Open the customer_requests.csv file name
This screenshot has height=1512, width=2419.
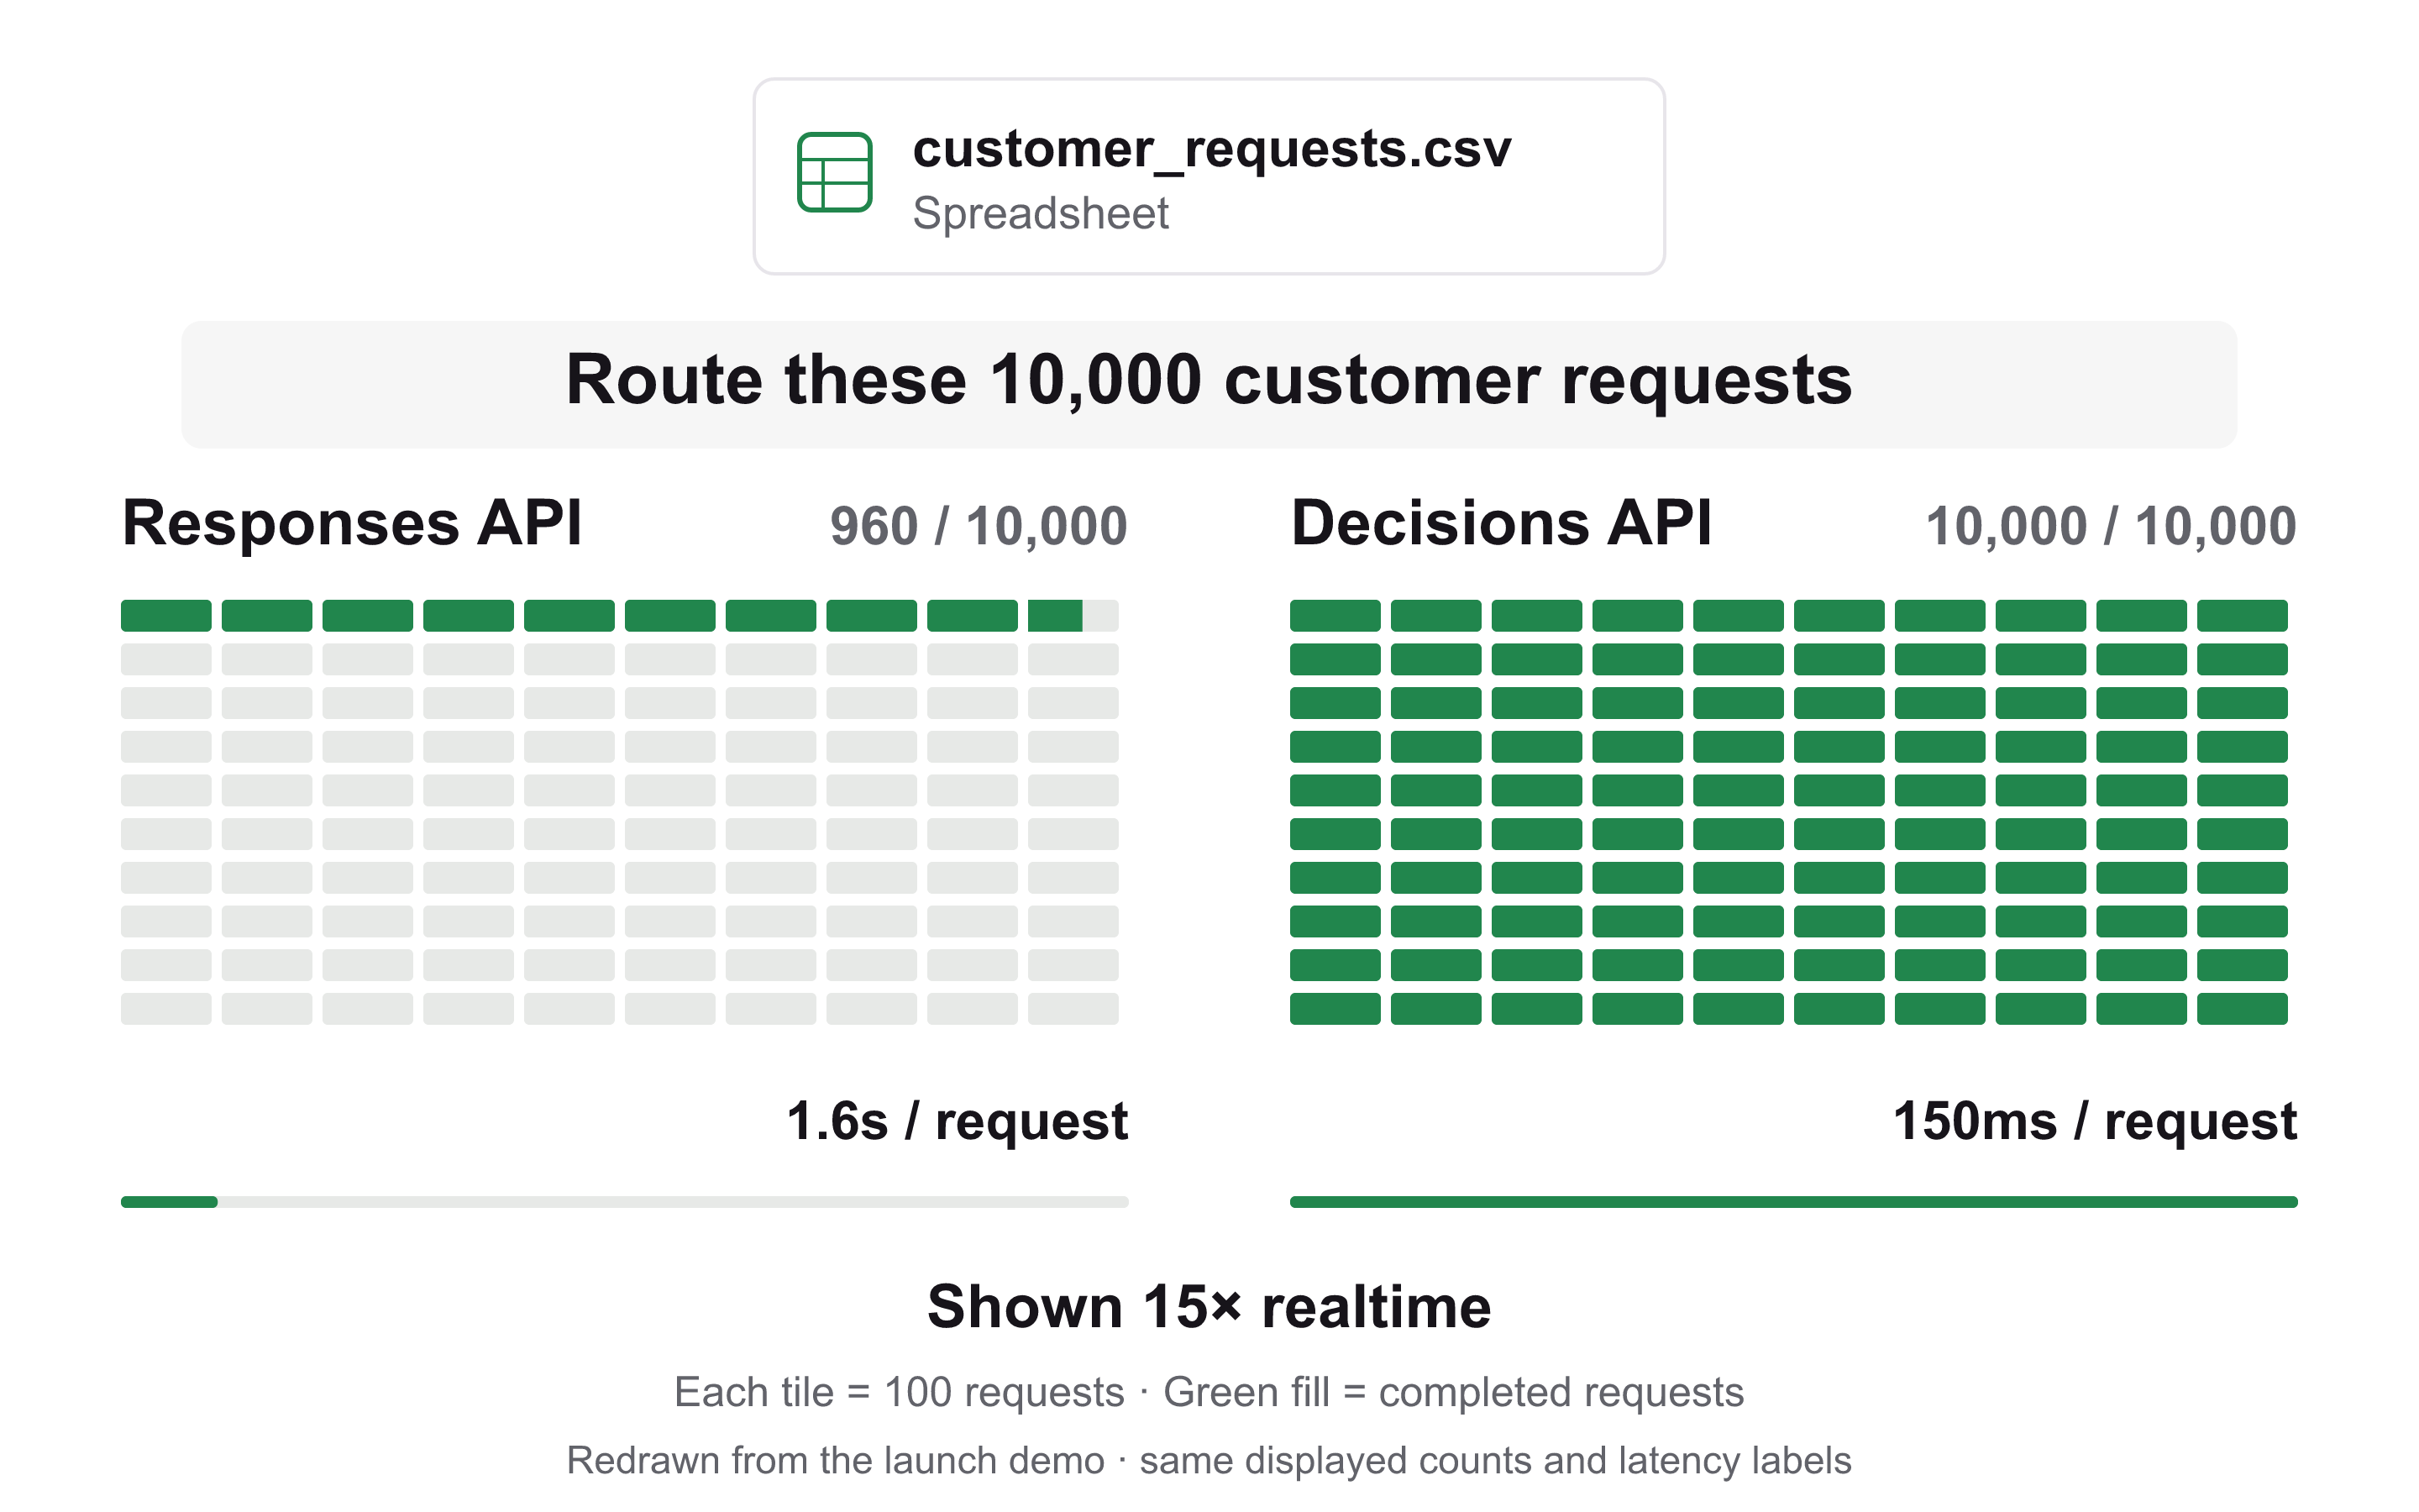[x=1211, y=150]
